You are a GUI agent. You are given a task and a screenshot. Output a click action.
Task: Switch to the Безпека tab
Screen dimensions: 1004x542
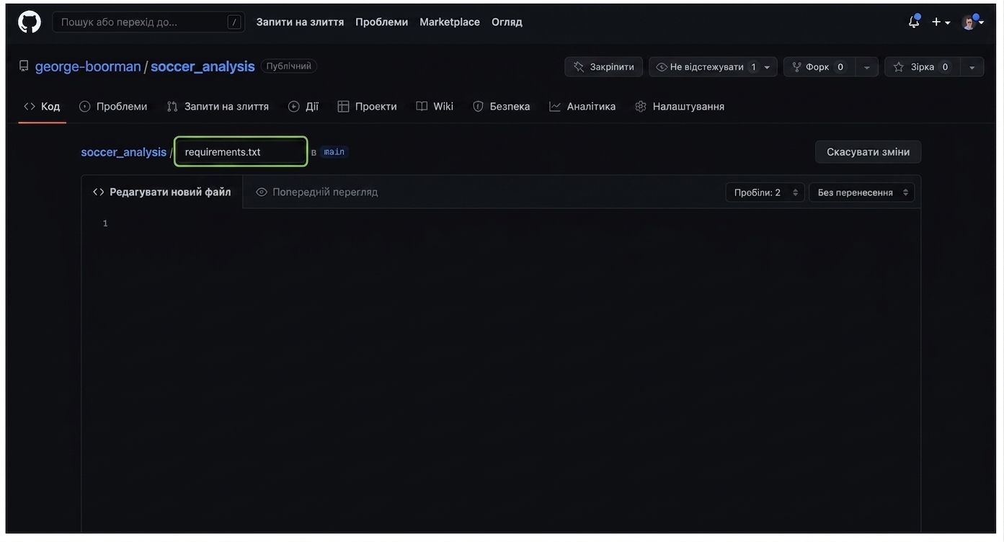click(502, 107)
